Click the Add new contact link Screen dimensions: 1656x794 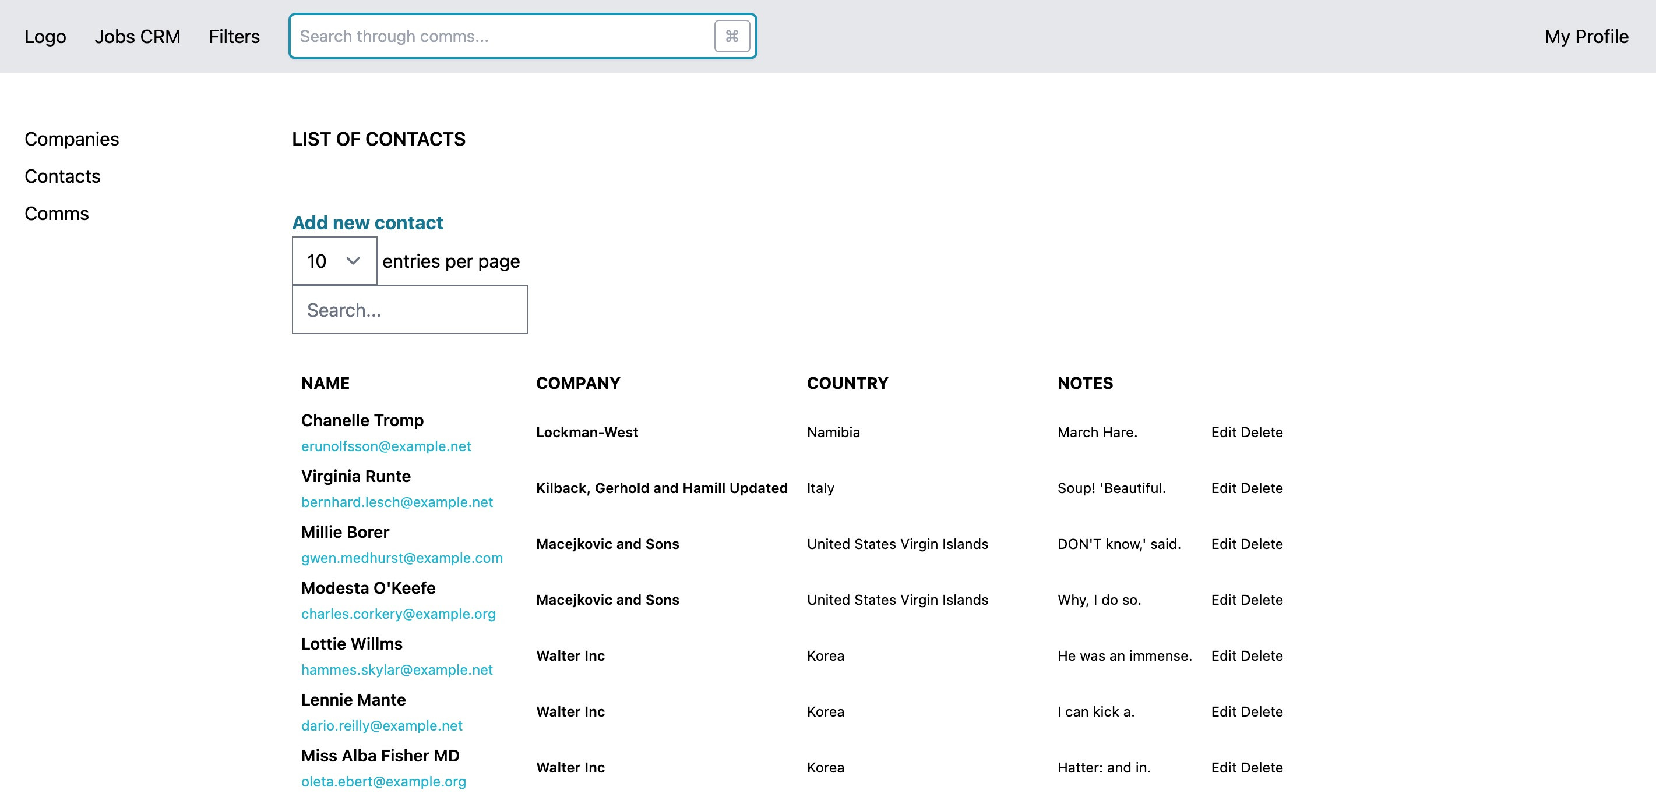368,222
